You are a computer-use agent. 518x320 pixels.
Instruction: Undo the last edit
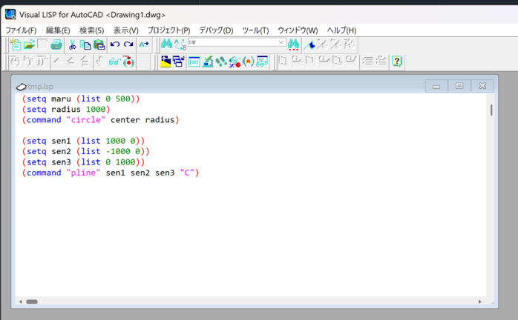coord(115,45)
